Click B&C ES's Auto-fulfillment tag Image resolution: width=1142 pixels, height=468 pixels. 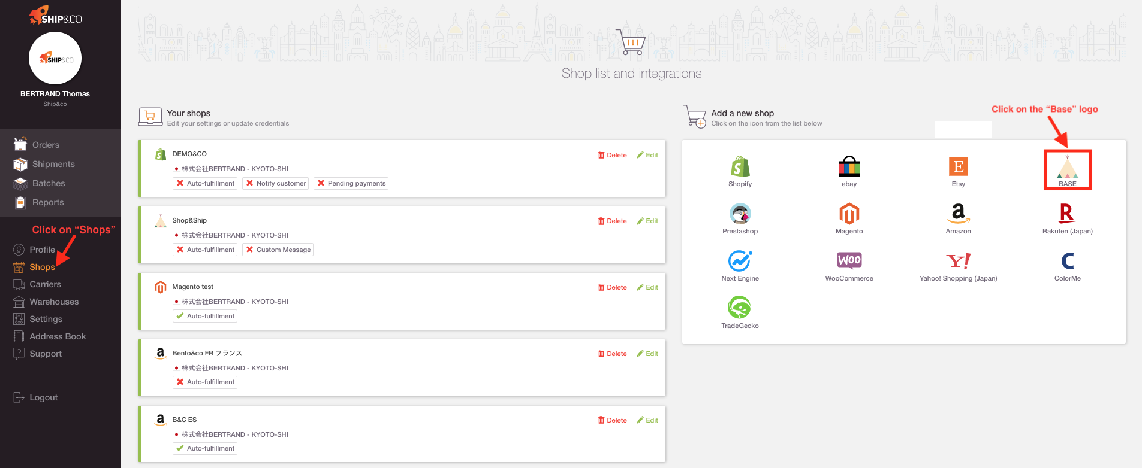pos(205,448)
